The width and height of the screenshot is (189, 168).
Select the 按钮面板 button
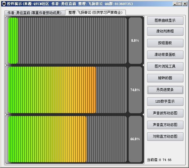[165, 43]
